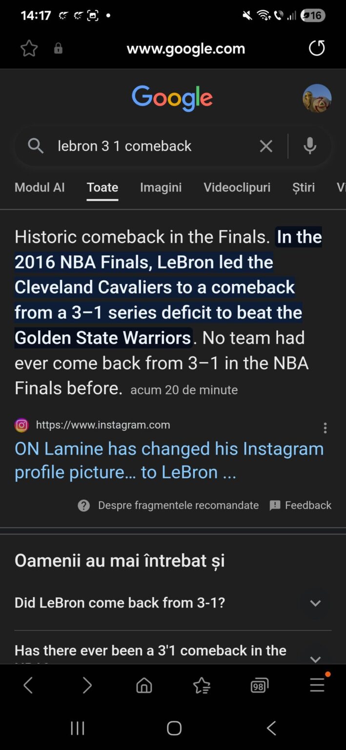
Task: Open the Videoclipuri search tab
Action: [237, 187]
